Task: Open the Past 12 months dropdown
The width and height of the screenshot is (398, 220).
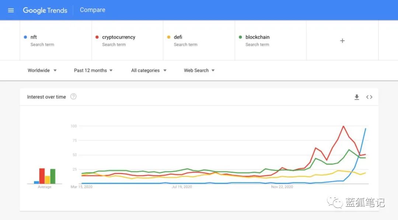Action: coord(93,71)
